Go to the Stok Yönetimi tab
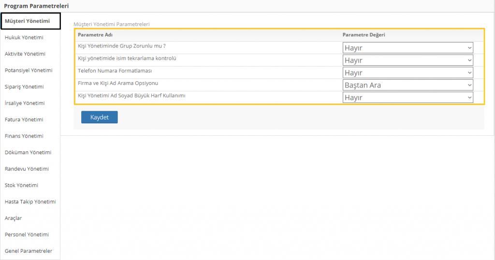This screenshot has height=260, width=495. (x=21, y=185)
